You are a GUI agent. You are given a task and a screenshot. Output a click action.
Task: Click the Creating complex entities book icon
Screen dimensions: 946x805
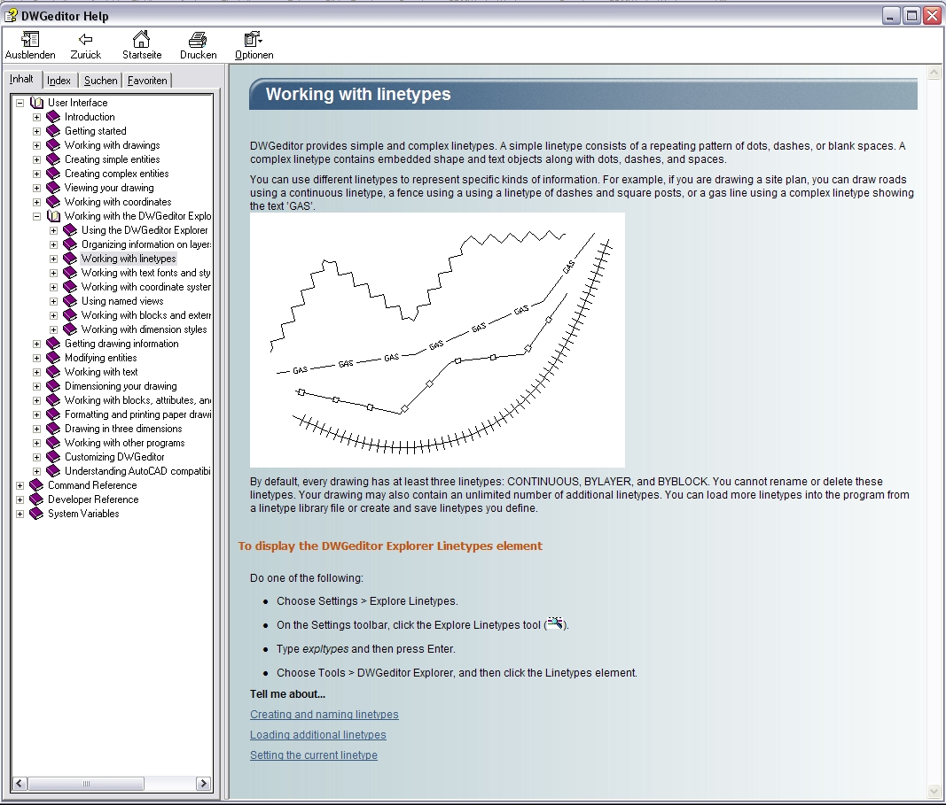54,174
